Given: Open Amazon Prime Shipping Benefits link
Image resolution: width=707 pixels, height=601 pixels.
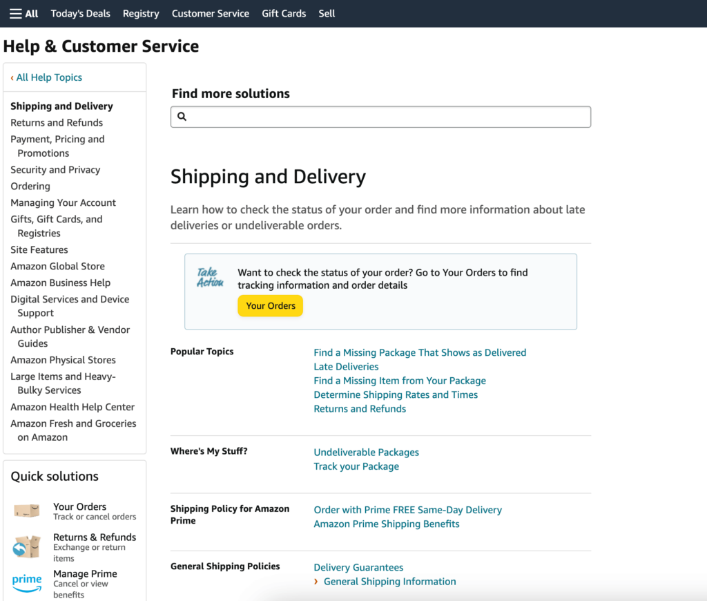Looking at the screenshot, I should 387,524.
